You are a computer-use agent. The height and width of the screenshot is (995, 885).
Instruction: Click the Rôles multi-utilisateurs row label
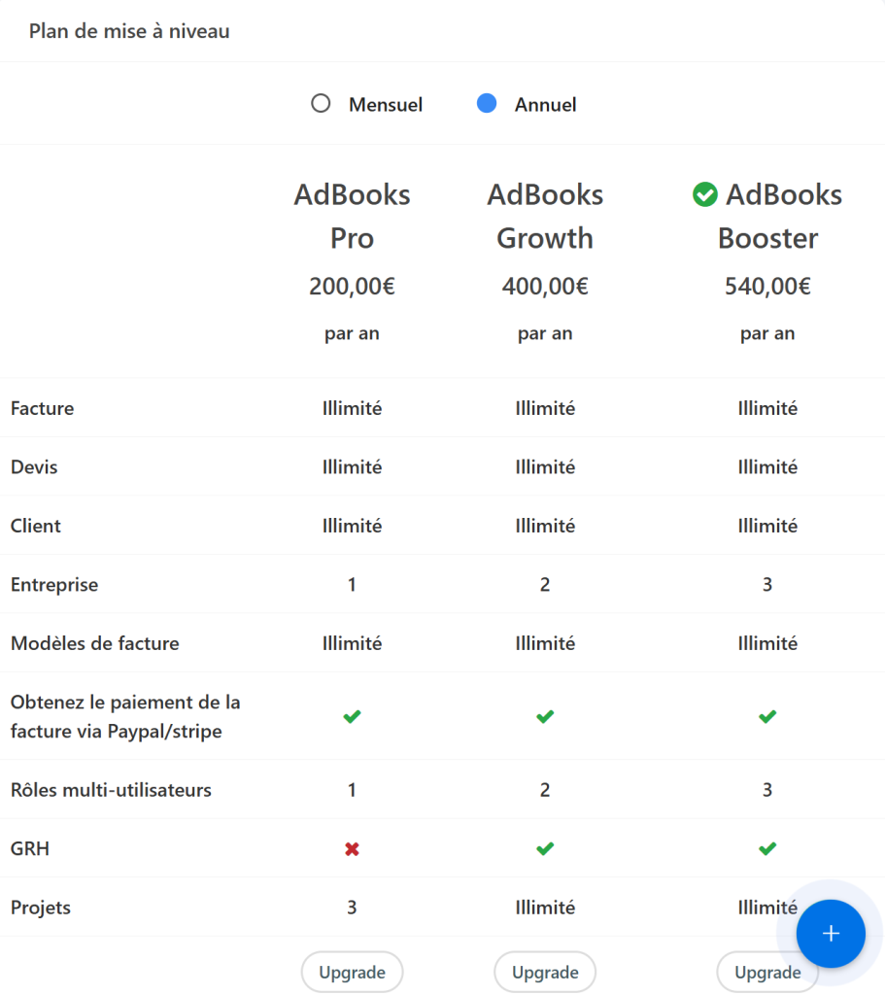[111, 790]
